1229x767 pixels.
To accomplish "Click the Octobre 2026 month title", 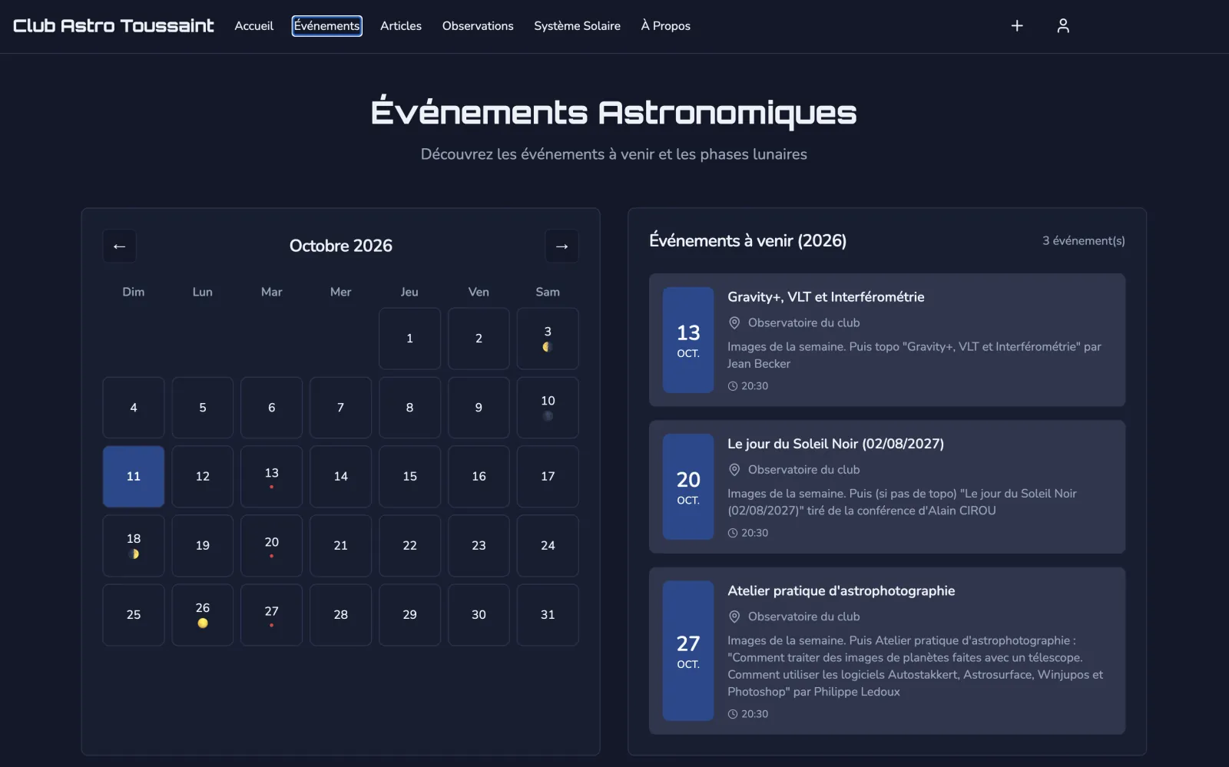I will (341, 246).
